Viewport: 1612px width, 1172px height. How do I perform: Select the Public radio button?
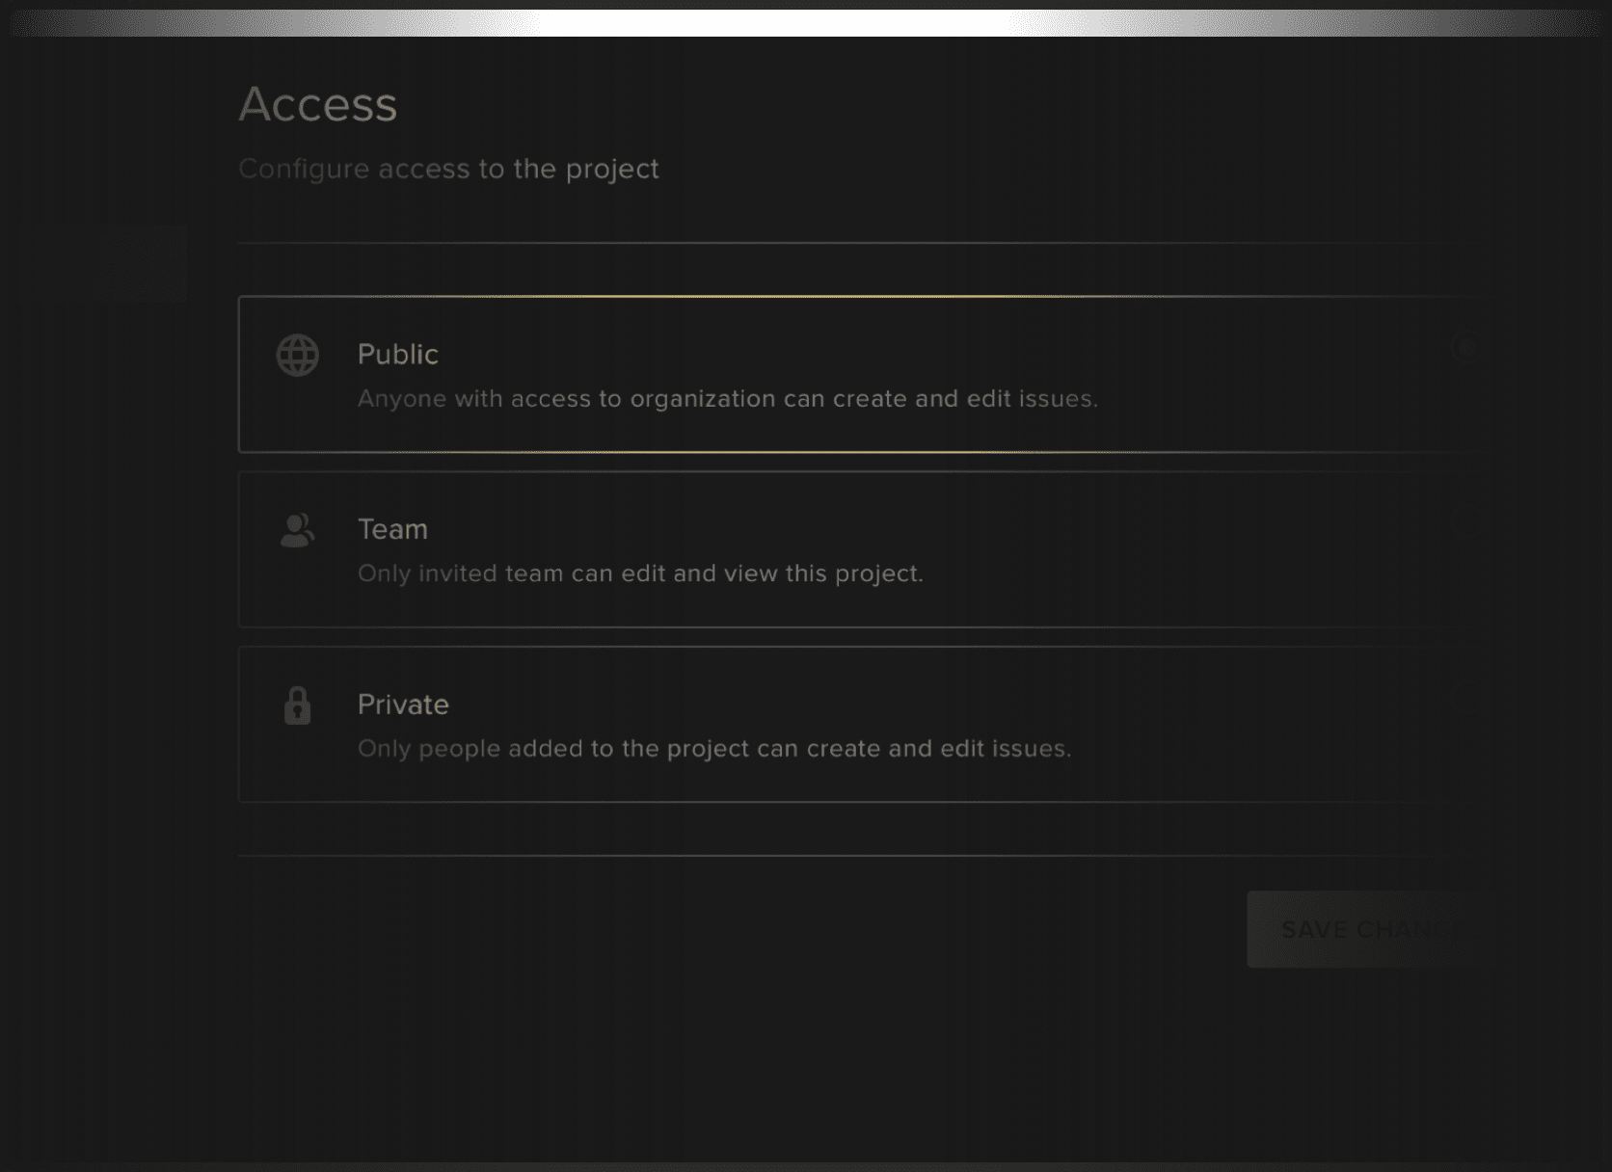[x=1464, y=347]
